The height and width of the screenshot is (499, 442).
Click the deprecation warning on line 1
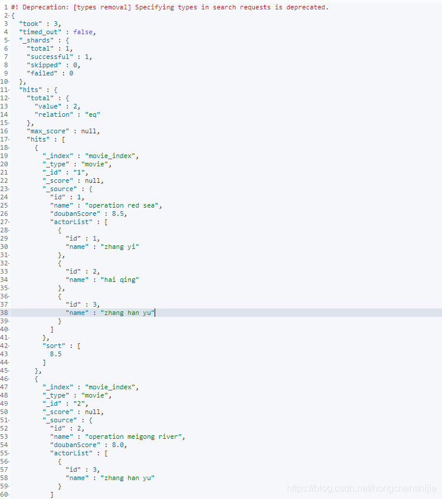170,7
